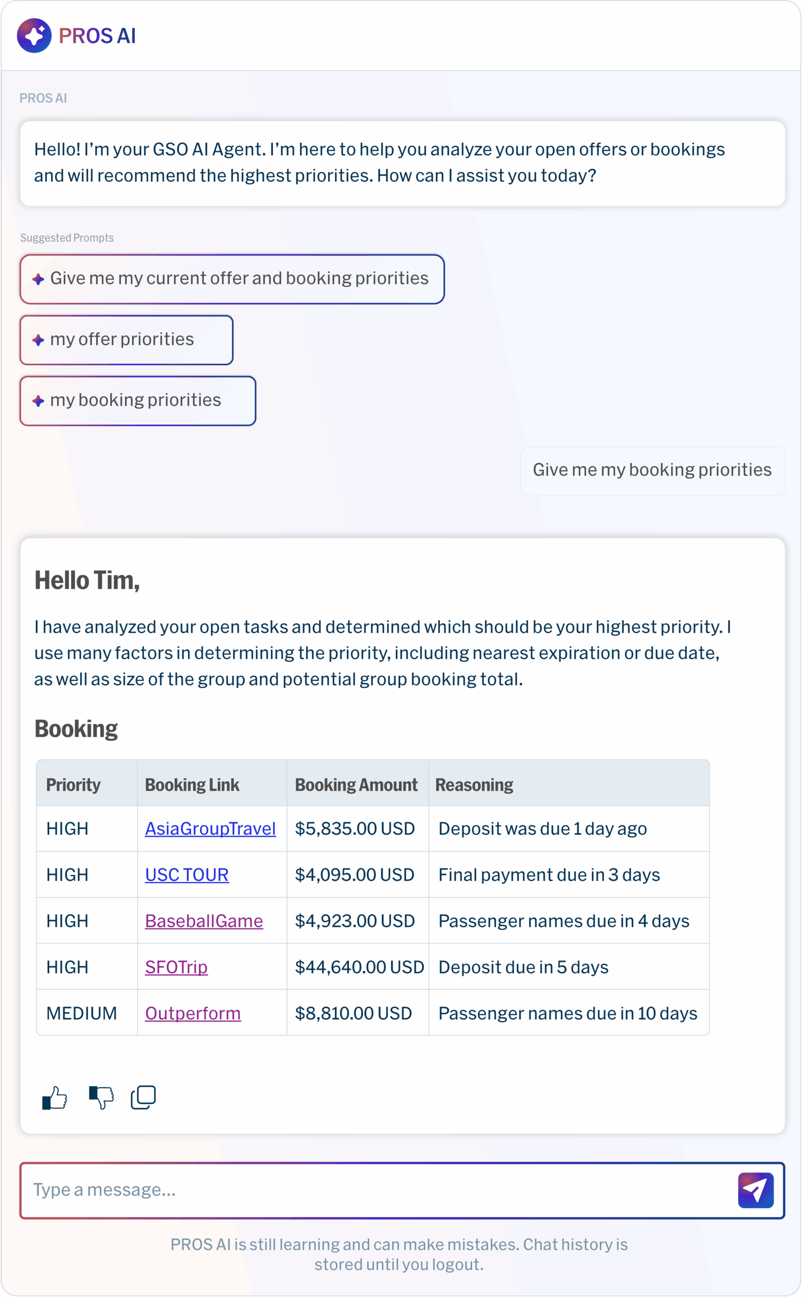
Task: Click sparkle icon on current offer and booking prompt
Action: pyautogui.click(x=39, y=279)
